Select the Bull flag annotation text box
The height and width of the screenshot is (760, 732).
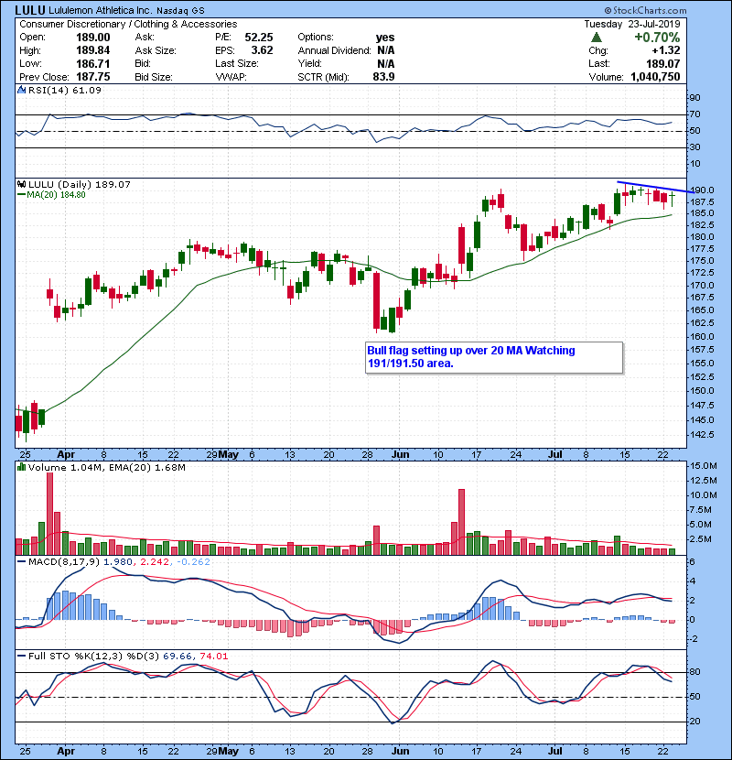click(x=492, y=357)
